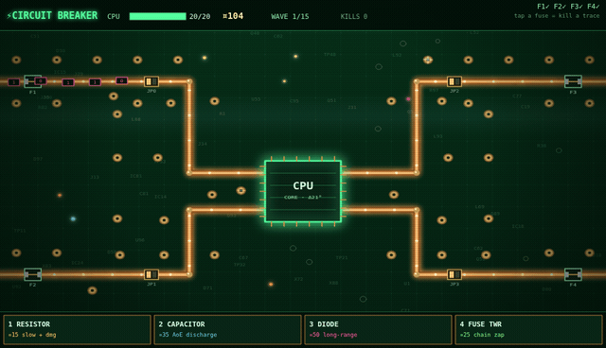Toggle jumper JP0 on the top-left trace
The height and width of the screenshot is (348, 606).
pyautogui.click(x=151, y=81)
